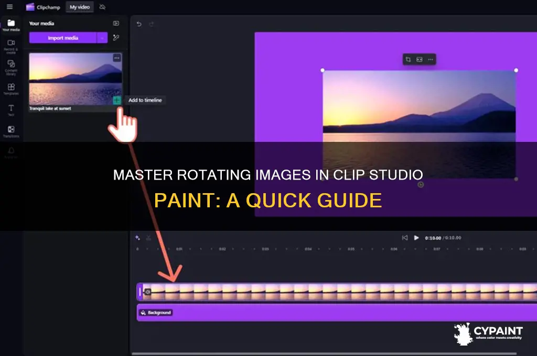The height and width of the screenshot is (356, 537).
Task: Click the Fit icon in the floating toolbar
Action: tap(420, 60)
